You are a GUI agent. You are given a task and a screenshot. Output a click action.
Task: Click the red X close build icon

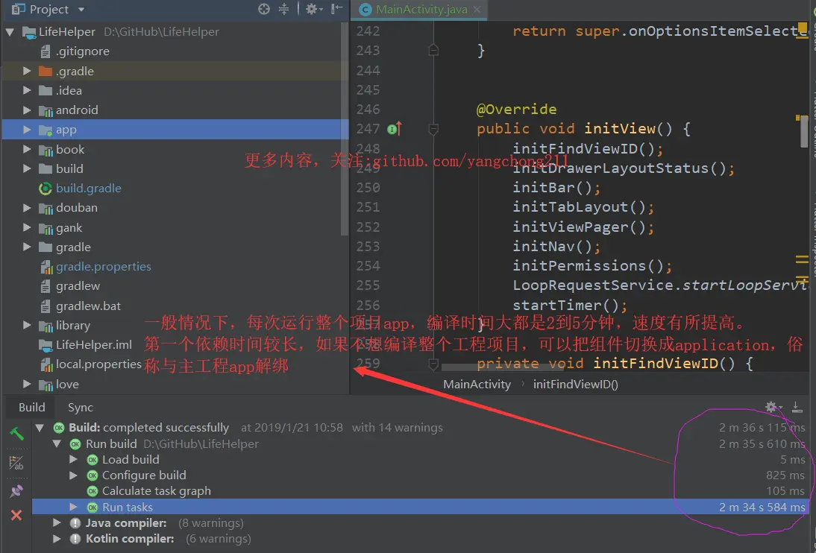[16, 515]
